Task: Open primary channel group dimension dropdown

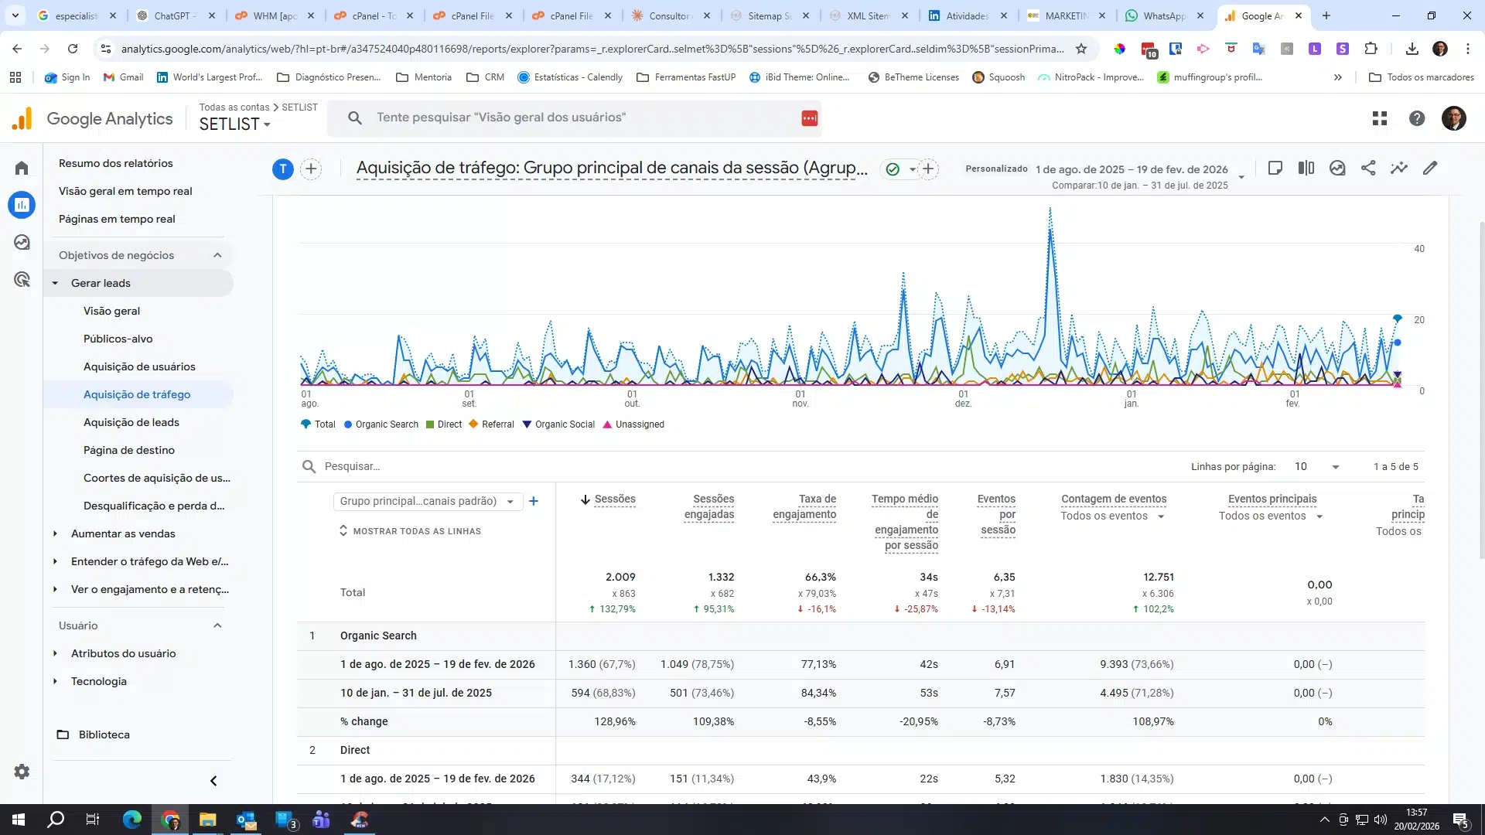Action: 427,501
